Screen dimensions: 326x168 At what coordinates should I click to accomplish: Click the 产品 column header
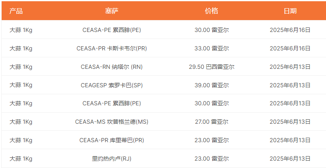coord(16,11)
